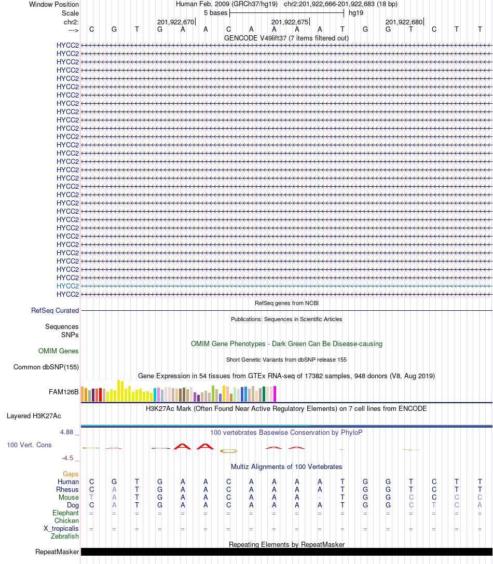493x564 pixels.
Task: Open Short Genetic Variants from dbSNP title
Action: click(286, 360)
